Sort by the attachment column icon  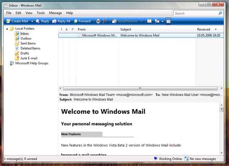point(66,29)
